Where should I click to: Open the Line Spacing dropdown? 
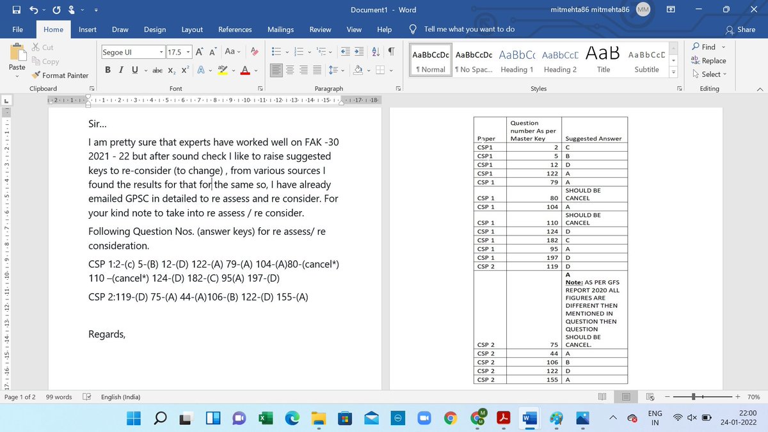point(337,70)
